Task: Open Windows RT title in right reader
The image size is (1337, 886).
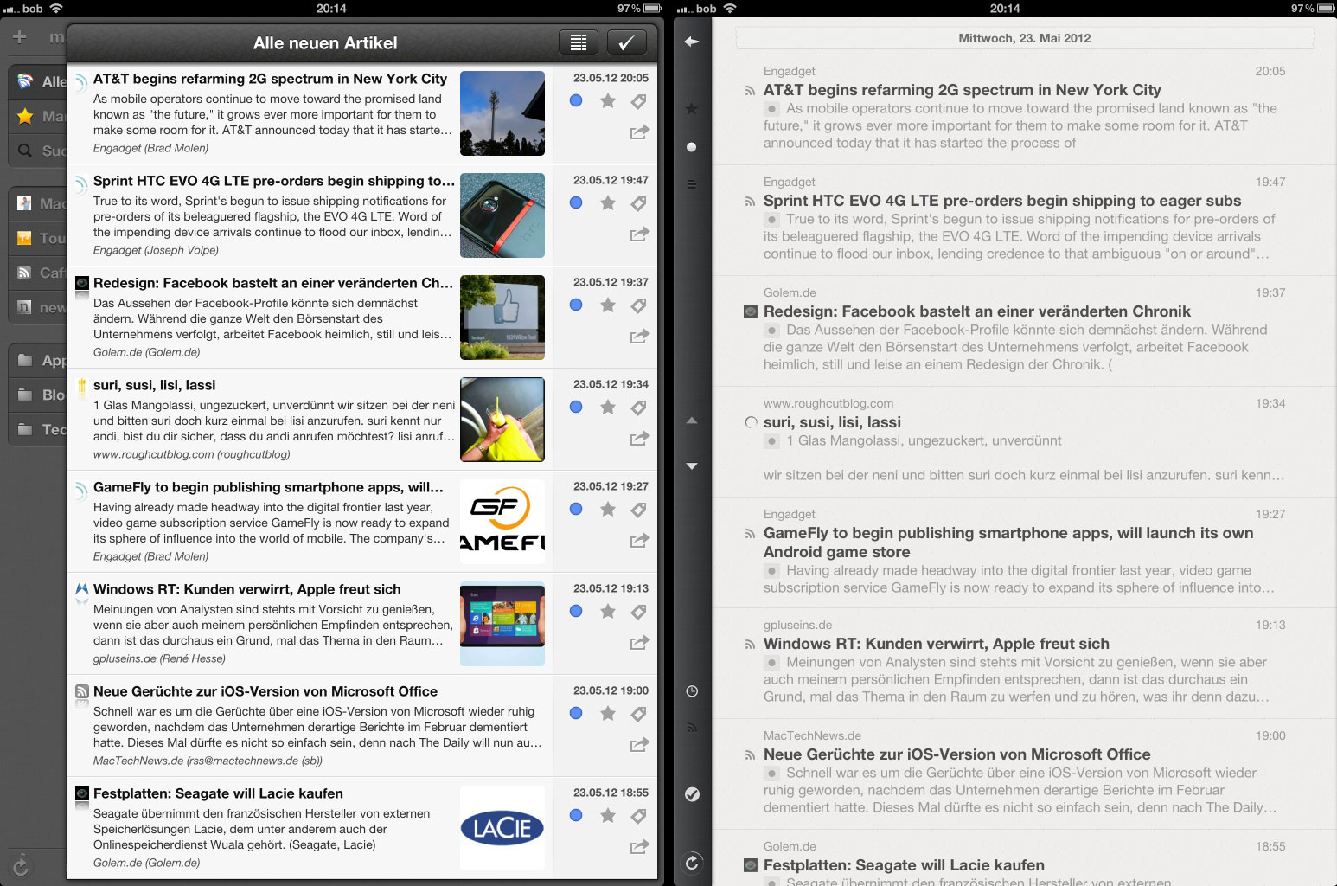Action: [x=937, y=644]
